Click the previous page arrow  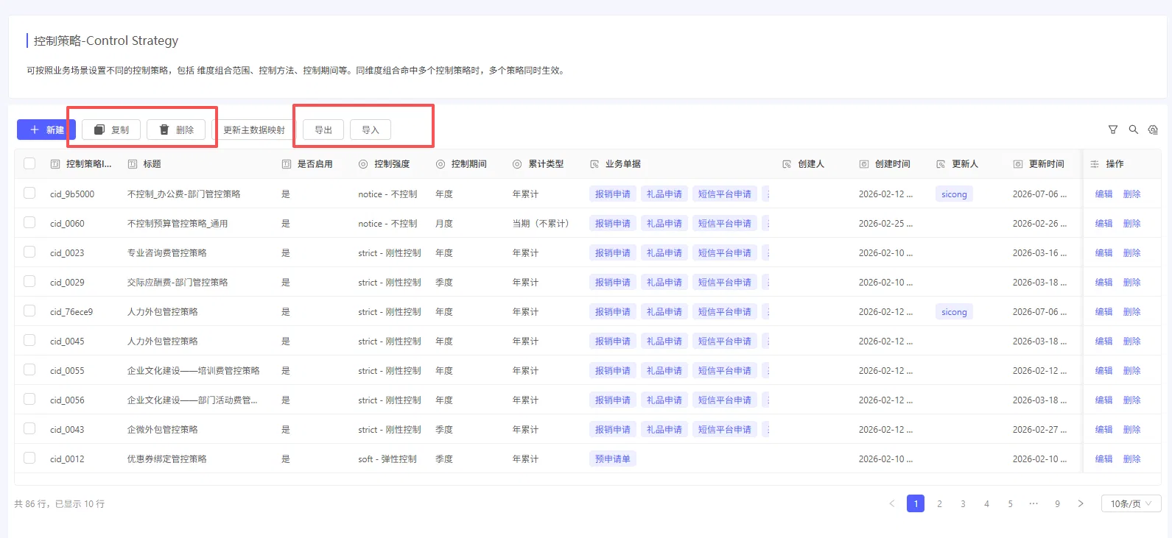coord(892,503)
